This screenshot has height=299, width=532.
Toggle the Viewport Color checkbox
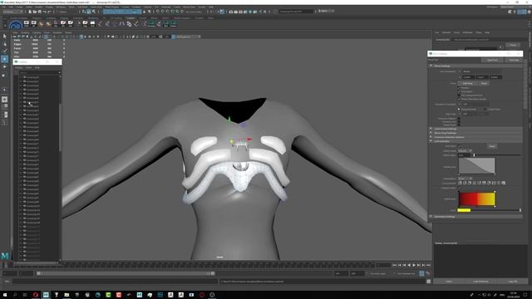(x=459, y=188)
